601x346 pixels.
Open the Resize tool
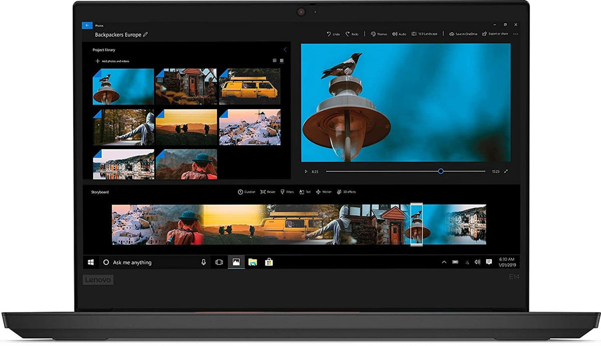coord(268,192)
